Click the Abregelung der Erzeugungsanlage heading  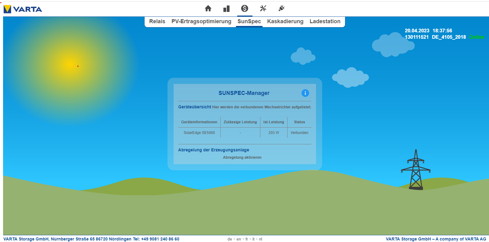[x=214, y=150]
